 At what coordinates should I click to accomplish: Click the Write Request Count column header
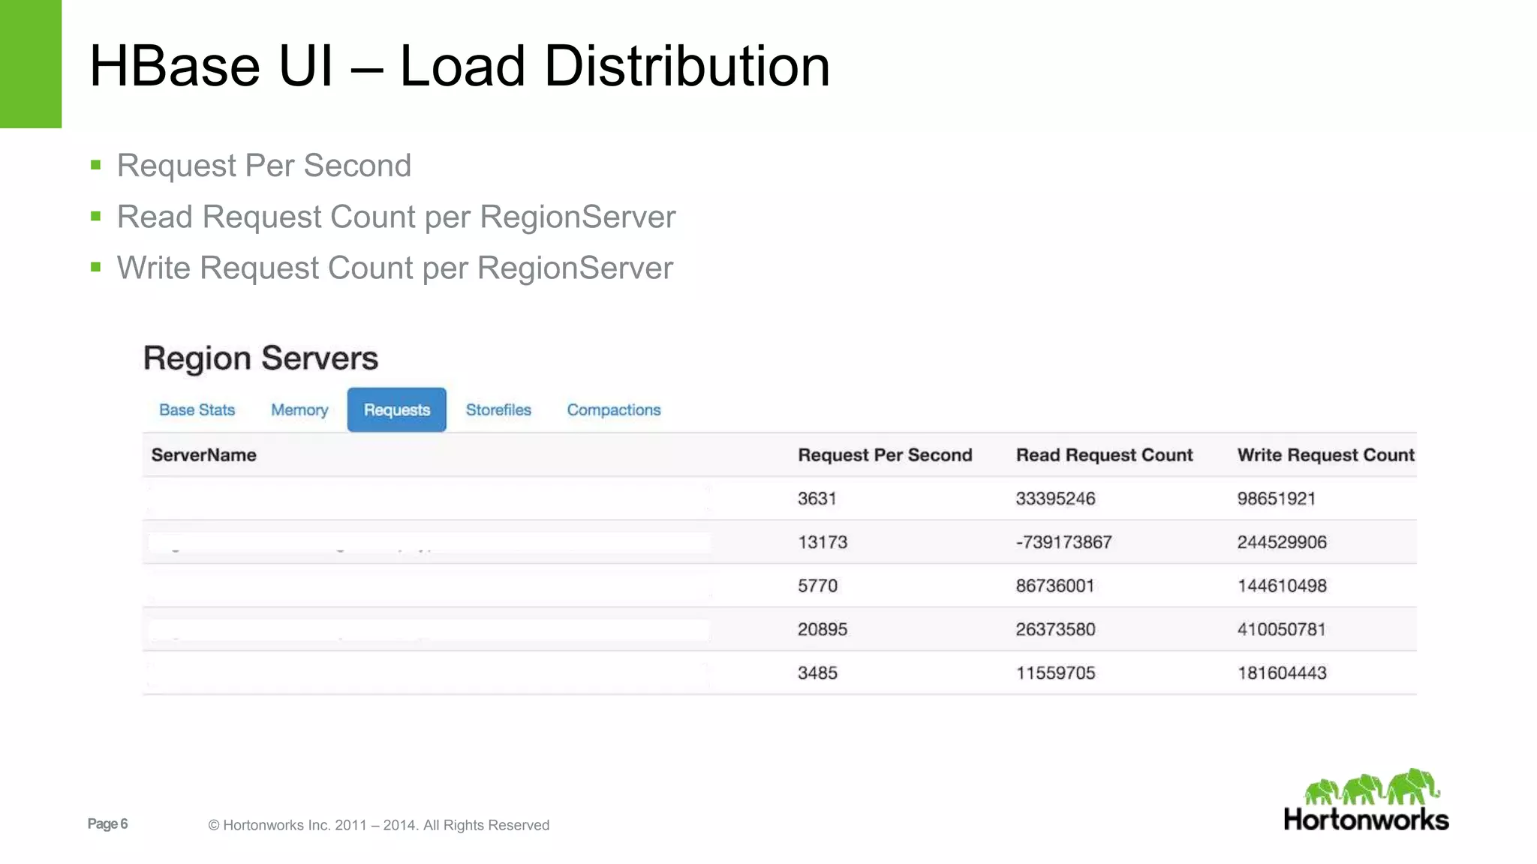1325,454
